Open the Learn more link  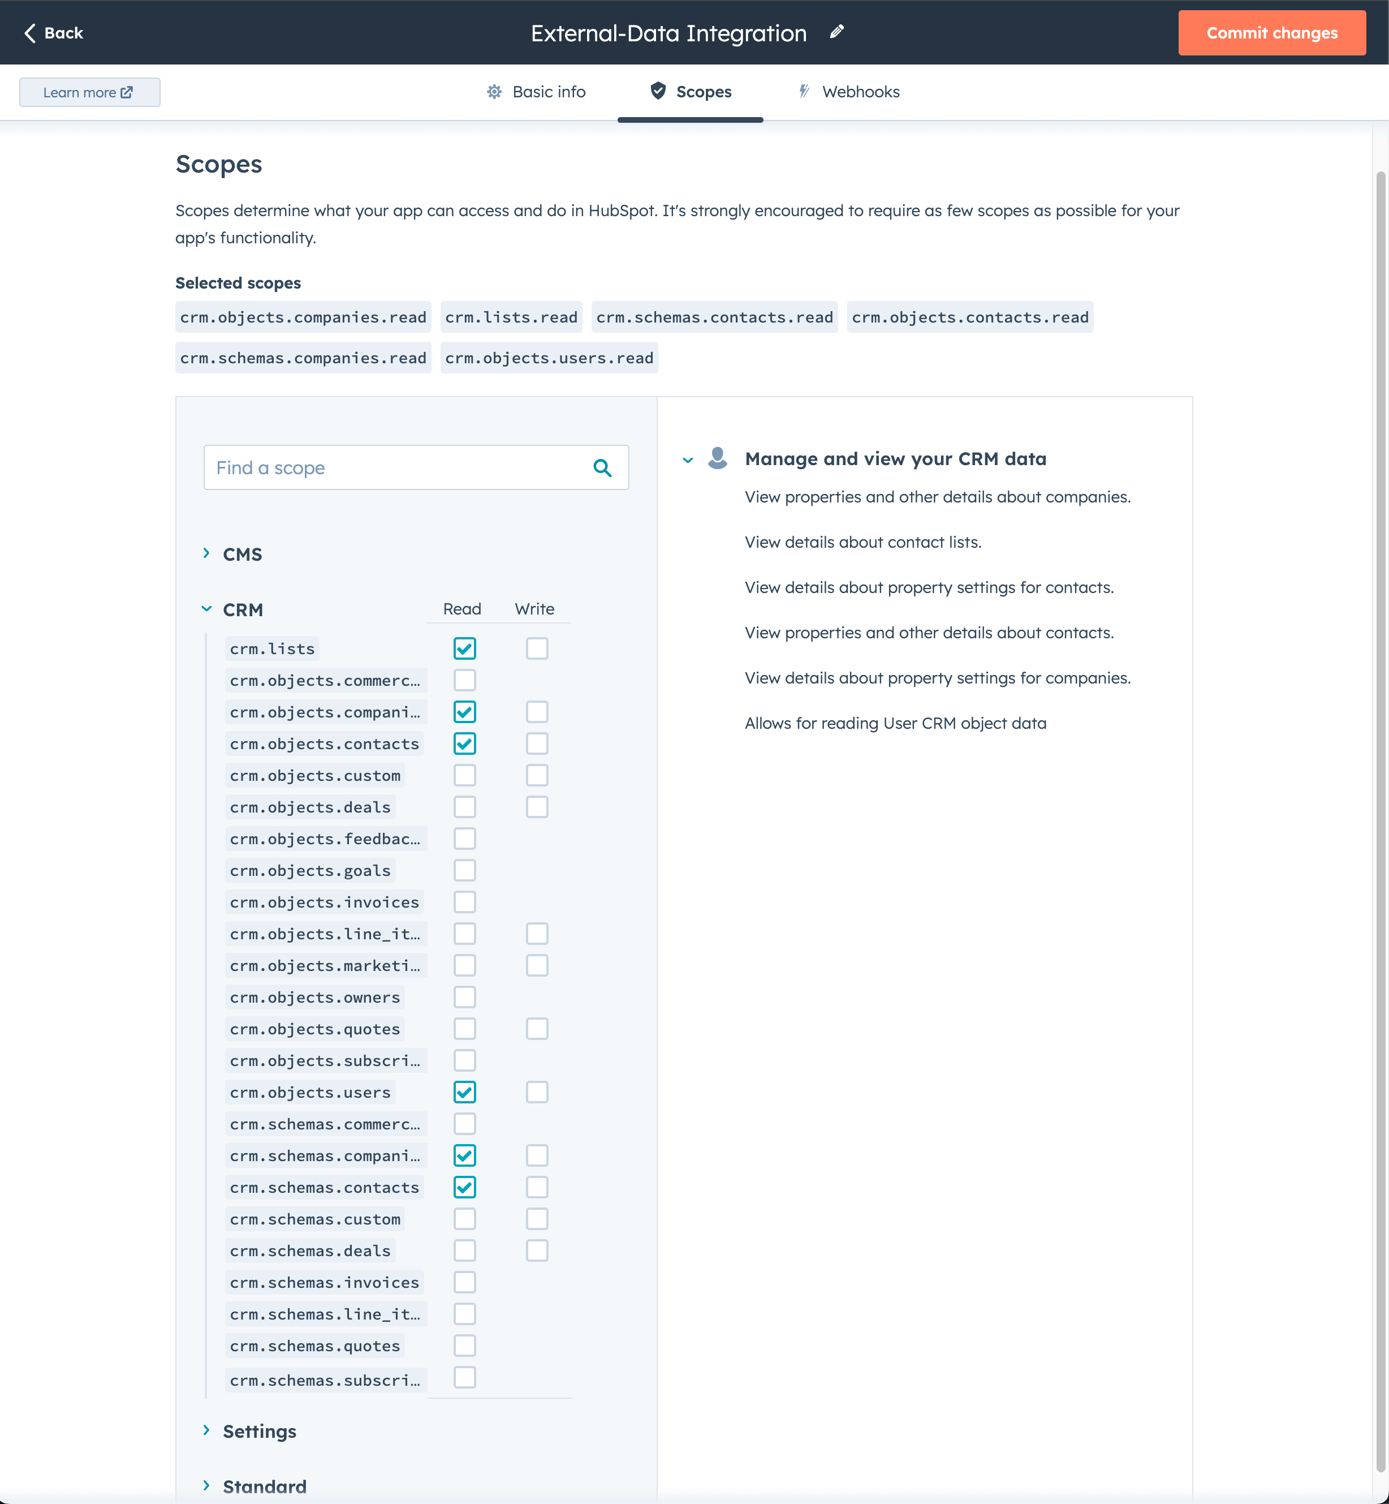pyautogui.click(x=89, y=92)
